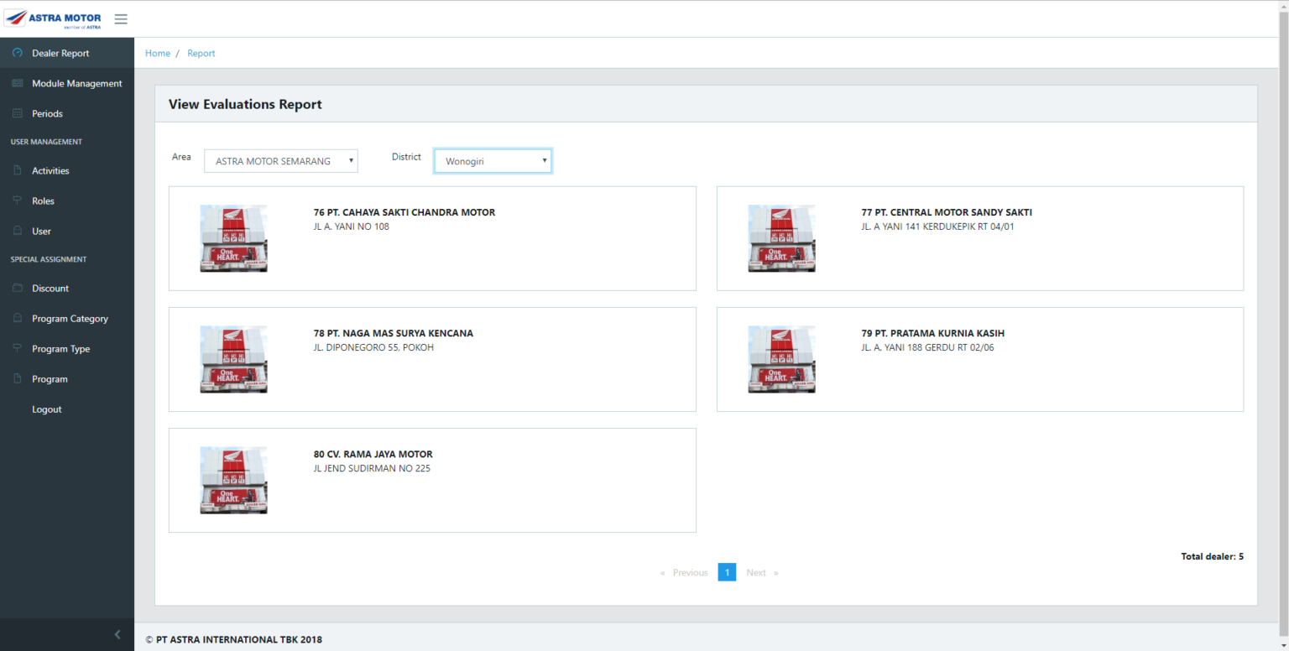
Task: Open PT. Cahaya Sakti Chandra Motor thumbnail
Action: [233, 238]
